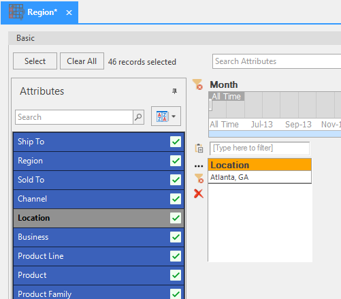The height and width of the screenshot is (299, 341).
Task: Click the Basic section header
Action: pos(175,38)
